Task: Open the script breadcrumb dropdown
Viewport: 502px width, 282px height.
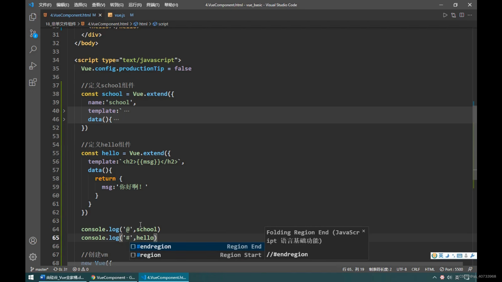Action: 161,24
